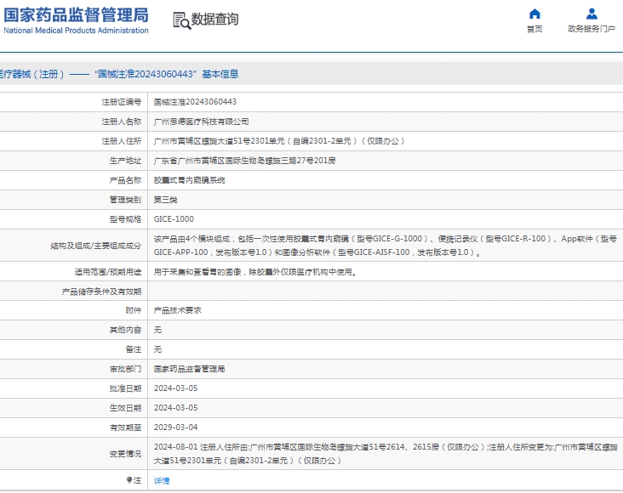Click the 审批部门 row label
623x493 pixels.
[125, 369]
